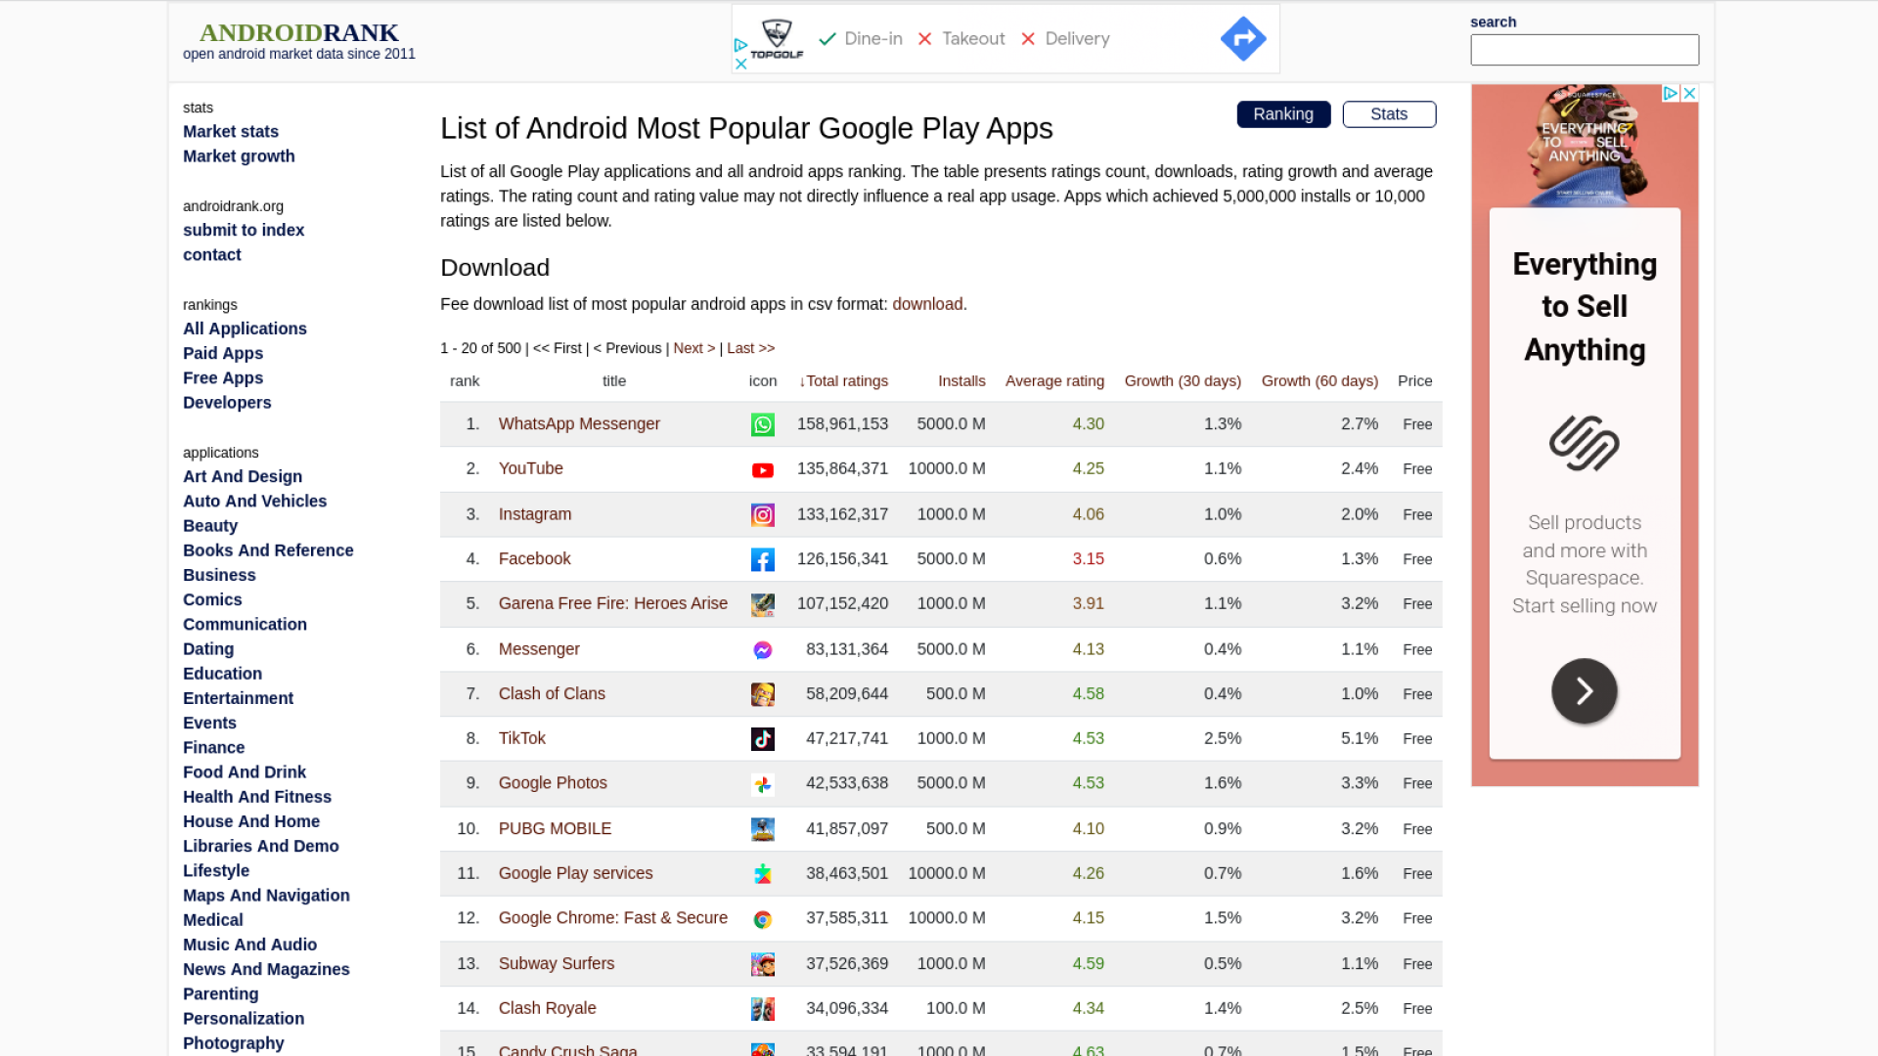
Task: Click the Google Chrome app icon
Action: 762,919
